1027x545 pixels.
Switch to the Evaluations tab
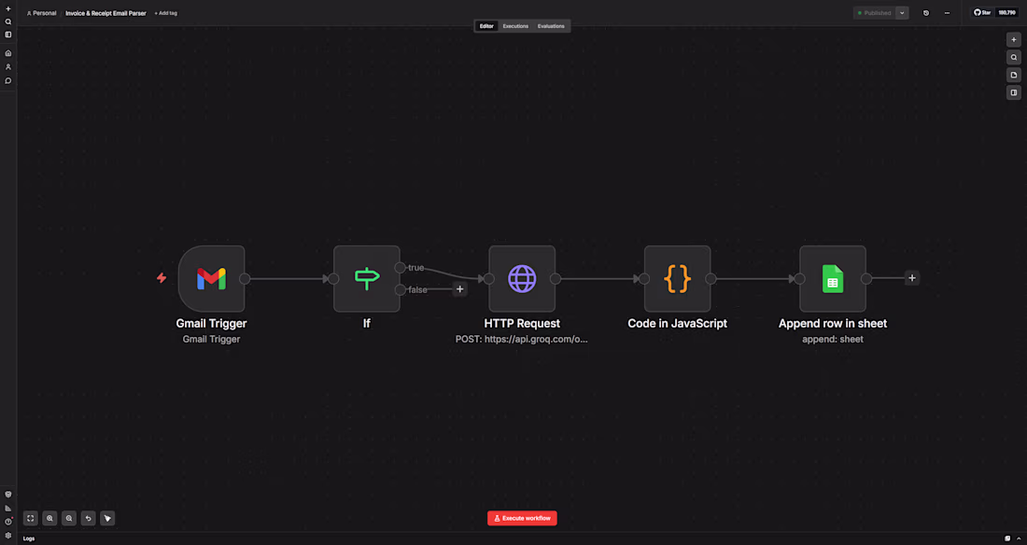(x=551, y=26)
